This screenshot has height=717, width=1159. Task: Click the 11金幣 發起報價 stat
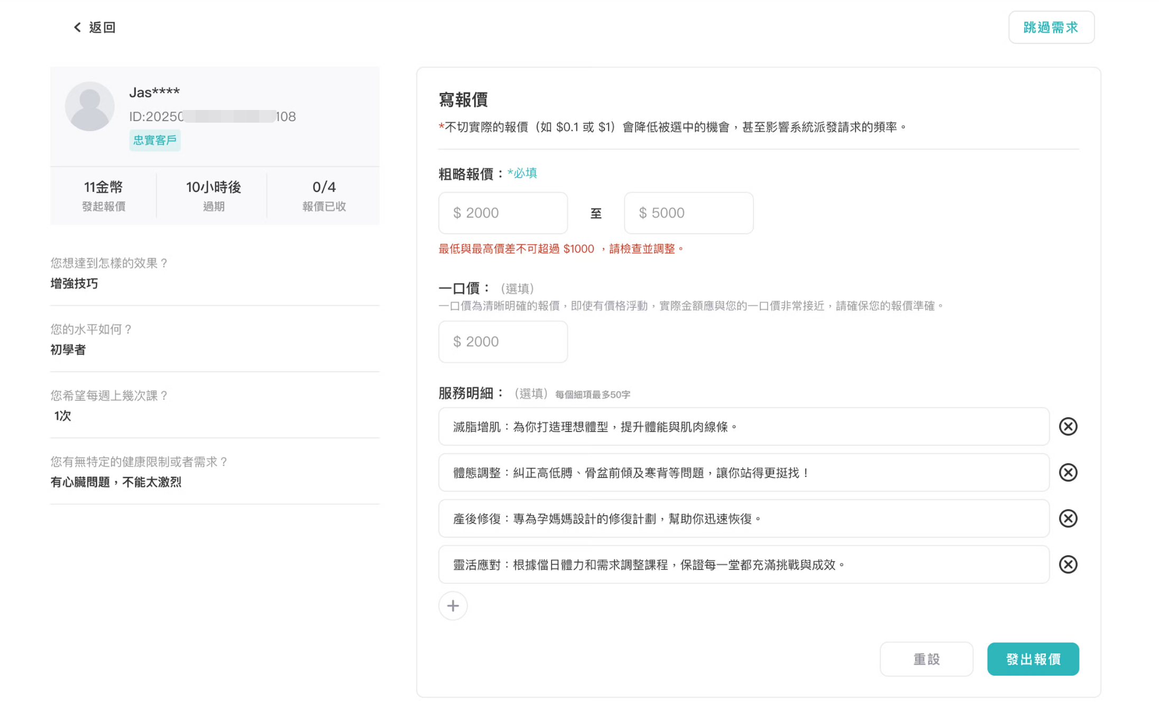point(104,196)
